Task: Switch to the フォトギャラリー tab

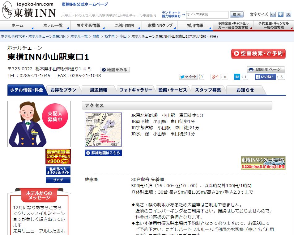Action: 136,90
